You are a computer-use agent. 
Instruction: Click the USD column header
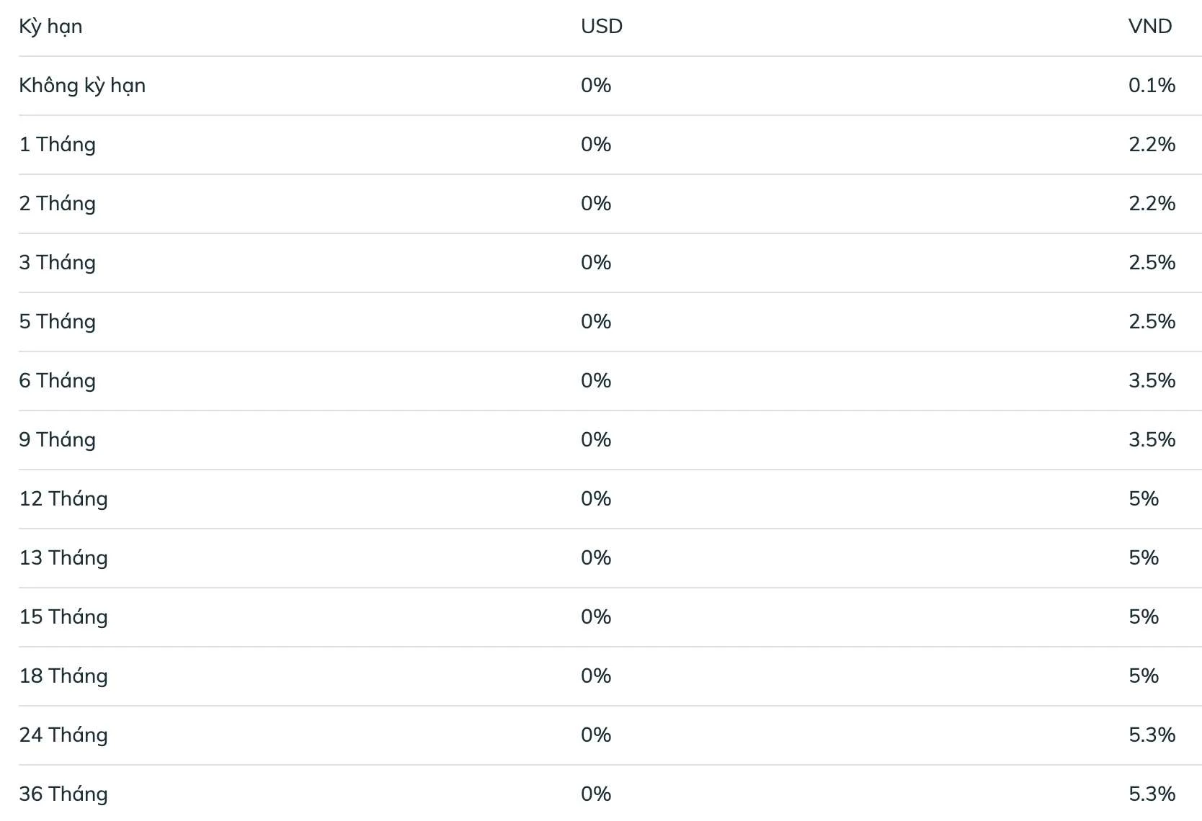(602, 27)
